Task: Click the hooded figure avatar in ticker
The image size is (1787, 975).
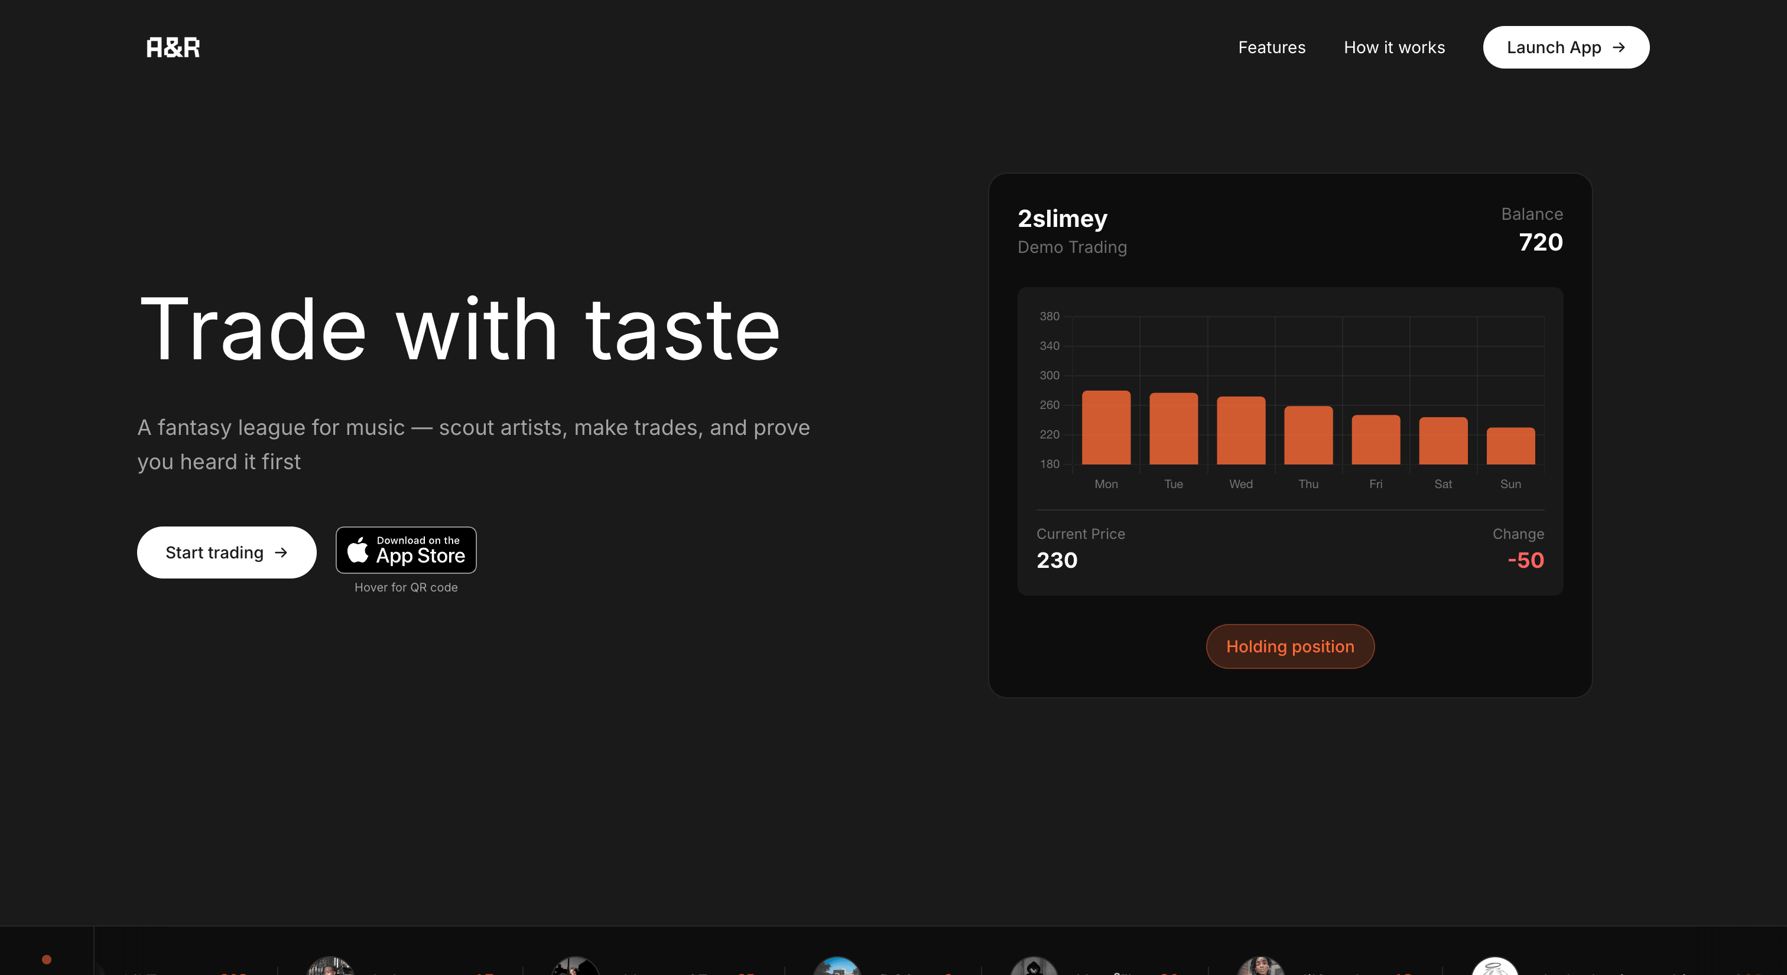Action: [1033, 967]
